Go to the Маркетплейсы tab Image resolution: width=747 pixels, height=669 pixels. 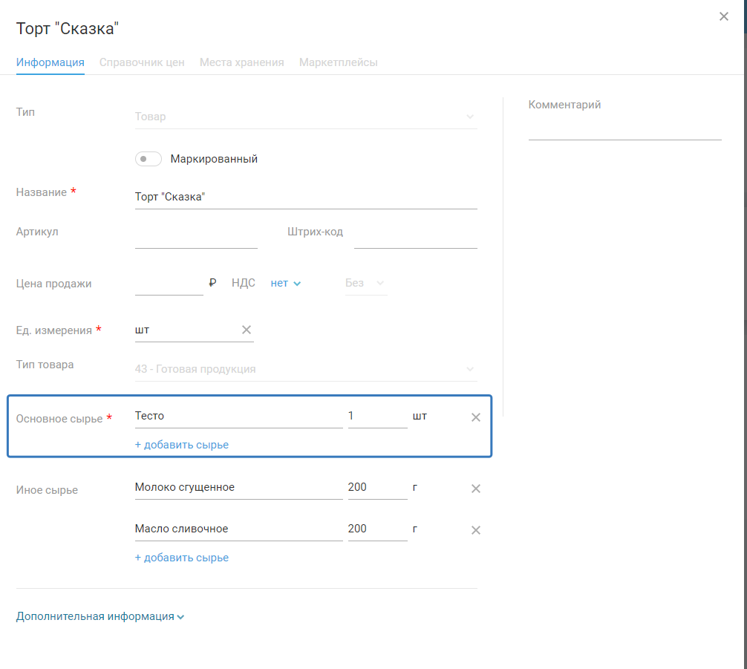pyautogui.click(x=338, y=62)
